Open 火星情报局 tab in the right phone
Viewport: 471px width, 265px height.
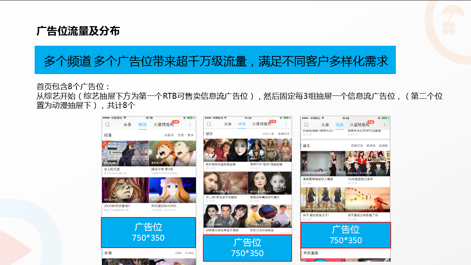coord(359,125)
